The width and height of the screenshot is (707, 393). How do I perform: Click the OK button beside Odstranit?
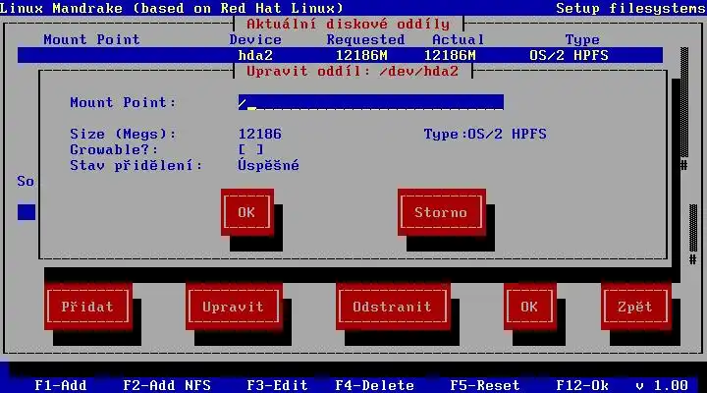coord(530,307)
